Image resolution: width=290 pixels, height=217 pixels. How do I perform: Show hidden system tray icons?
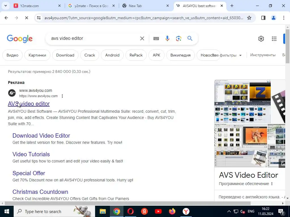pos(229,211)
